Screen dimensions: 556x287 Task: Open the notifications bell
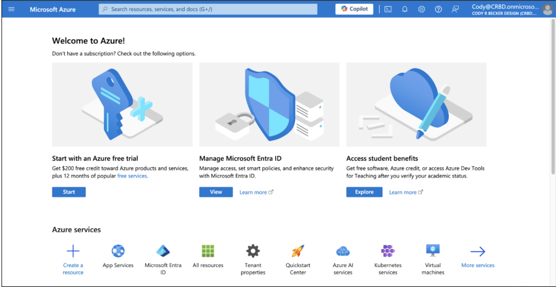[405, 9]
